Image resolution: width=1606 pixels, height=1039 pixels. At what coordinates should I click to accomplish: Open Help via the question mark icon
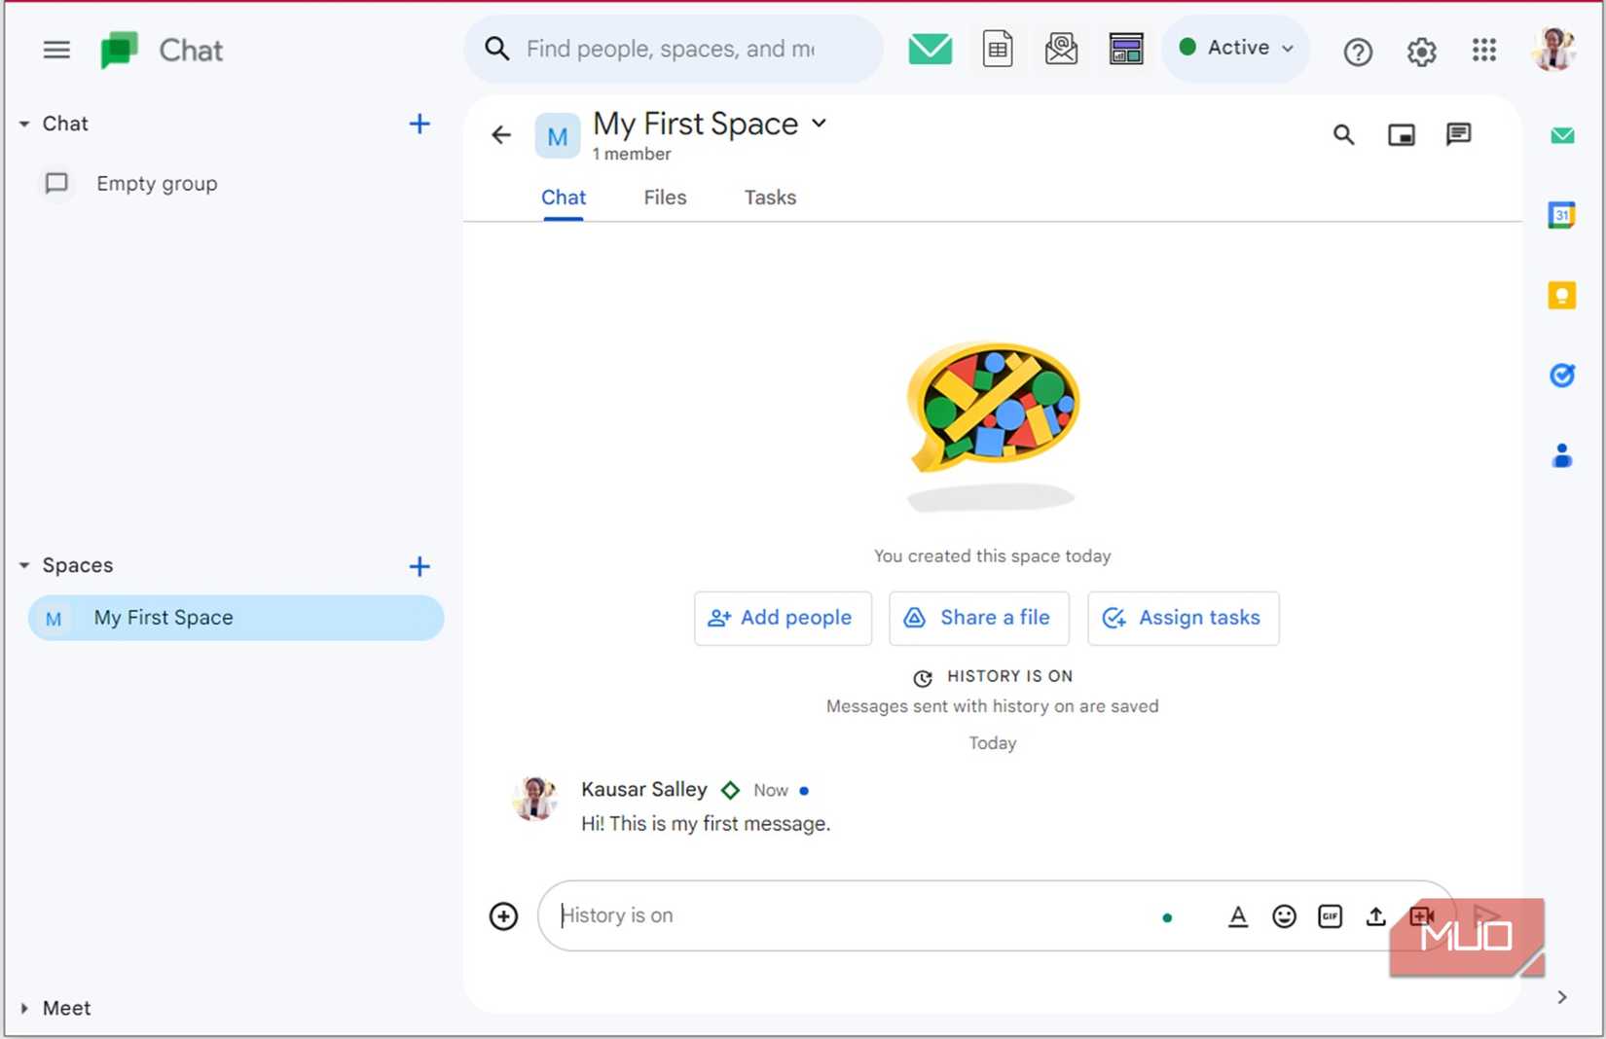pos(1358,51)
